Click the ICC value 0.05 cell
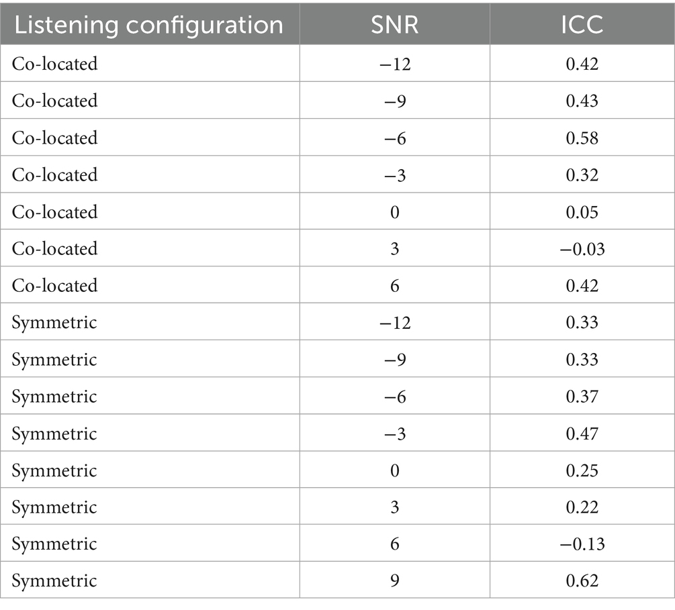This screenshot has width=675, height=610. 582,212
